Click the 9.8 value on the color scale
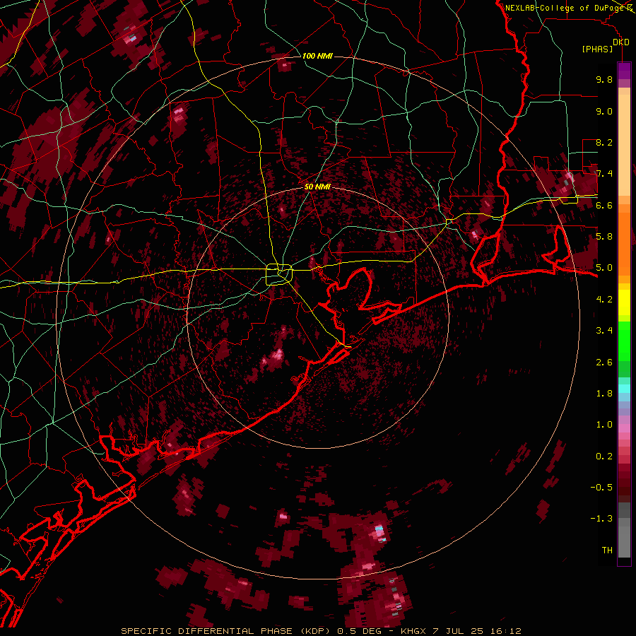Viewport: 636px width, 636px height. click(x=604, y=79)
